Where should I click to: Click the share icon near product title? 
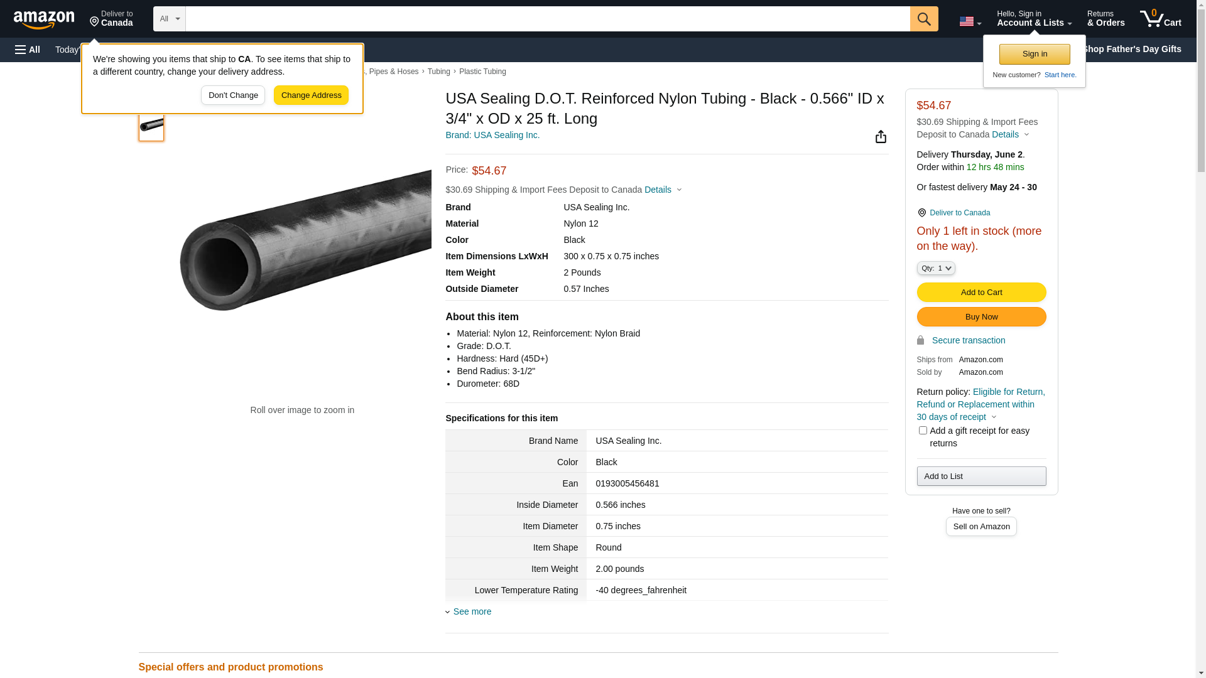point(881,137)
